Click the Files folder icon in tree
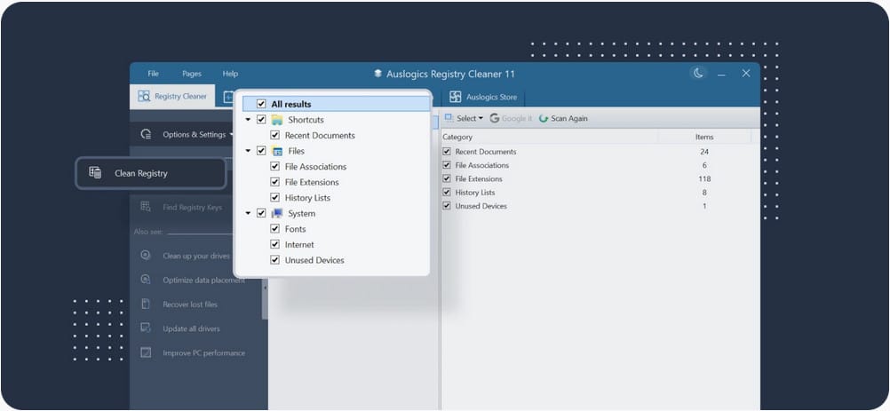The width and height of the screenshot is (890, 411). (277, 151)
